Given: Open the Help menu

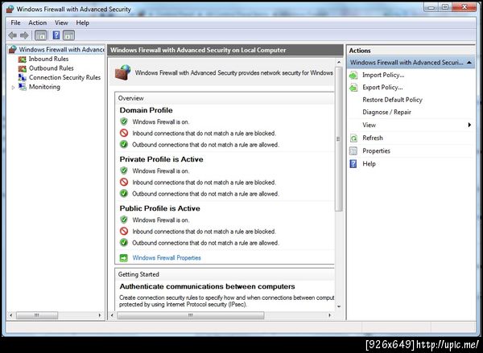Looking at the screenshot, I should point(83,23).
